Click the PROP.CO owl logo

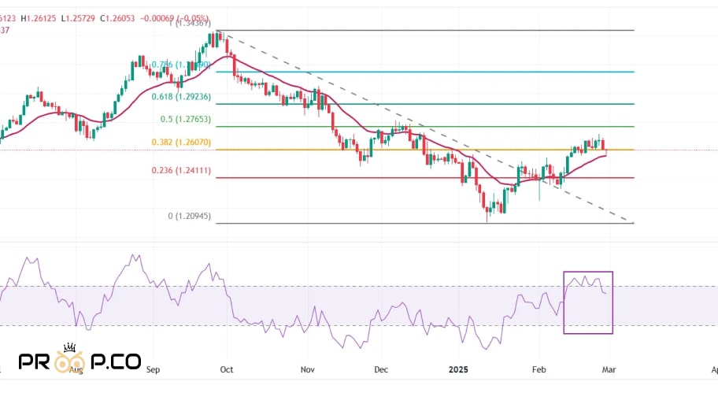pos(80,358)
